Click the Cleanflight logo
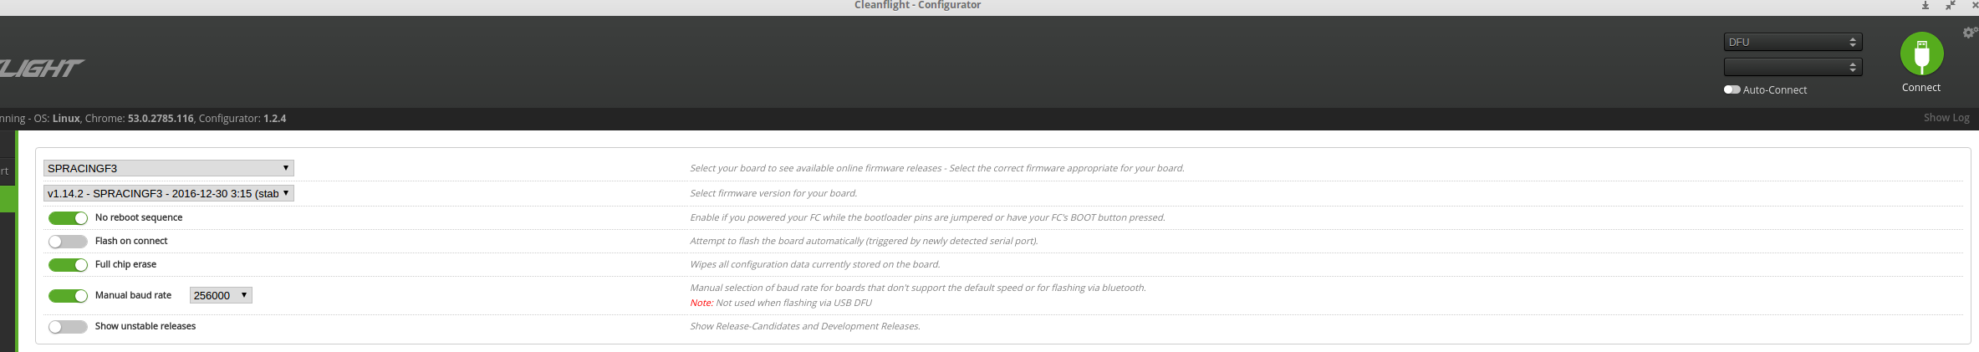1979x352 pixels. click(40, 69)
